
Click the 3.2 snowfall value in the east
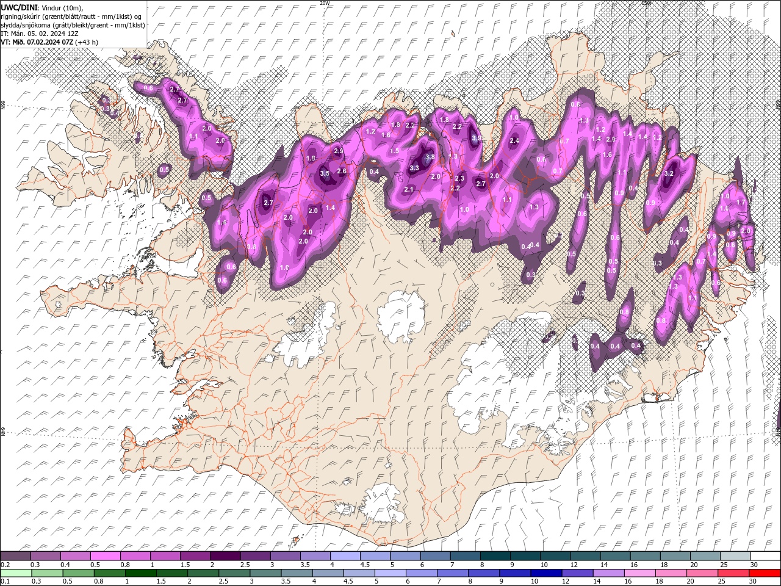coord(668,173)
